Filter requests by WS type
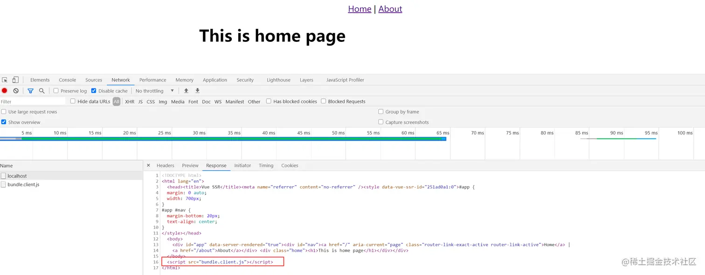Image resolution: width=705 pixels, height=275 pixels. pos(218,101)
